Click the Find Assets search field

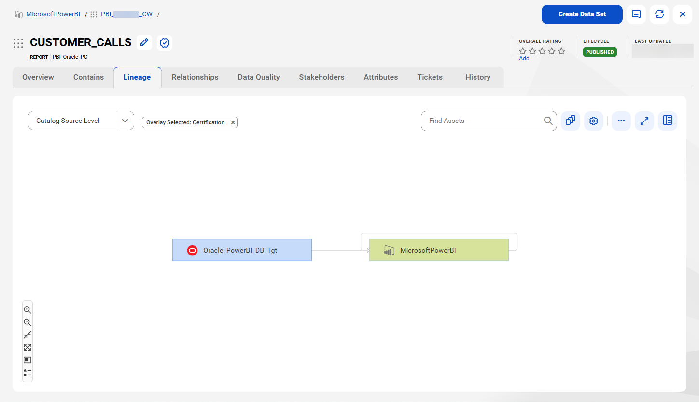[489, 121]
